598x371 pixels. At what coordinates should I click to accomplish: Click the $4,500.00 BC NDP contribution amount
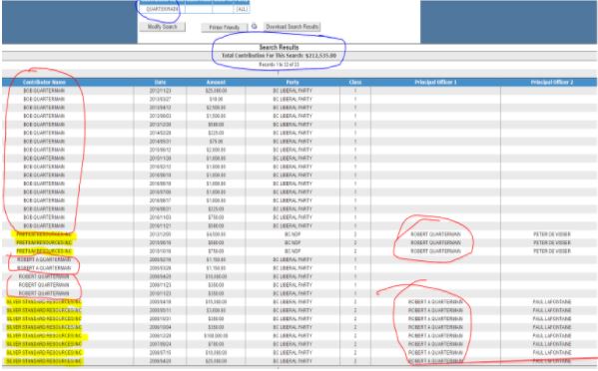[x=216, y=234]
